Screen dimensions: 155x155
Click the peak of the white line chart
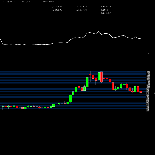(99, 31)
